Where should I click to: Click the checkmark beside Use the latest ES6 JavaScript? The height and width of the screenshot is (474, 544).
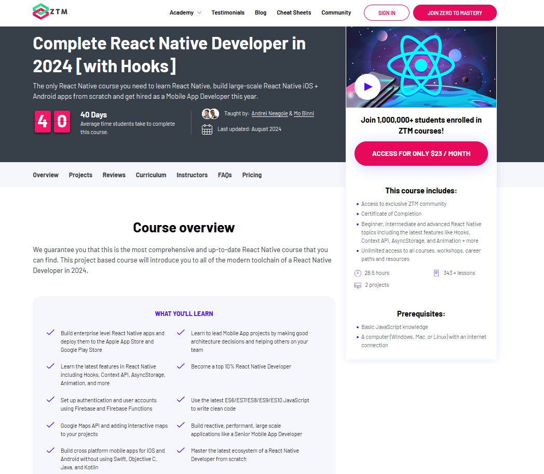(181, 399)
